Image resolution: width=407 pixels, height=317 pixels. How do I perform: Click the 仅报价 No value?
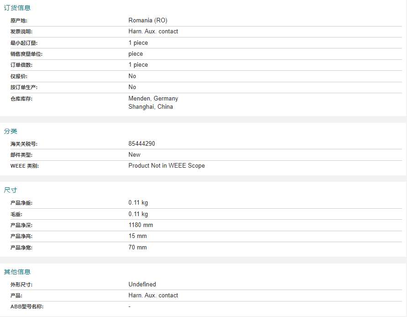coord(132,76)
